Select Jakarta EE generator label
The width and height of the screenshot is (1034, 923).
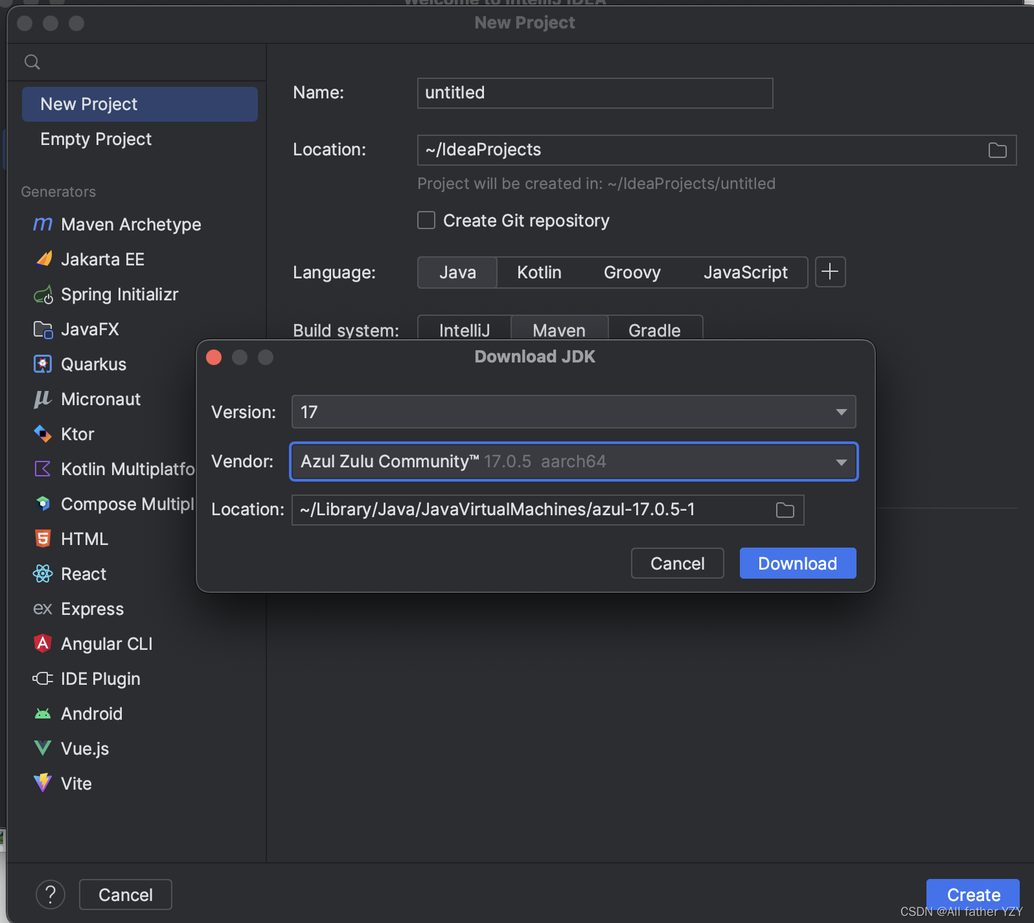tap(102, 260)
